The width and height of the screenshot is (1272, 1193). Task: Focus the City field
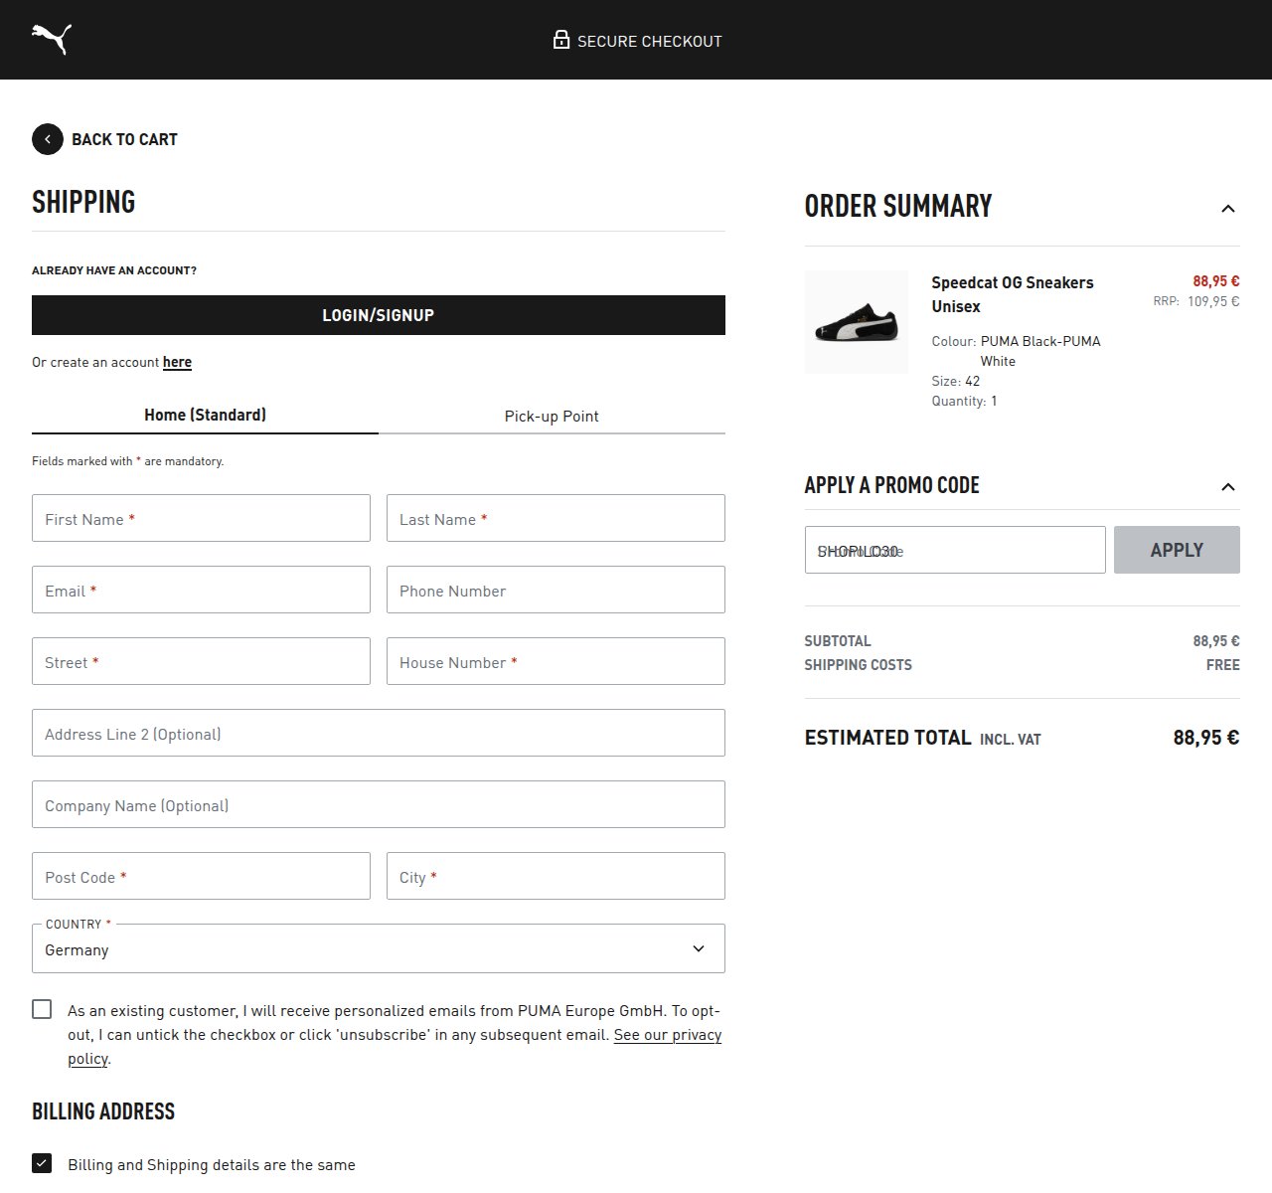coord(556,876)
